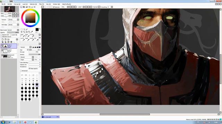Click the horizontal canvas scrollbar
Screen dimensions: 222x124
click(x=125, y=114)
